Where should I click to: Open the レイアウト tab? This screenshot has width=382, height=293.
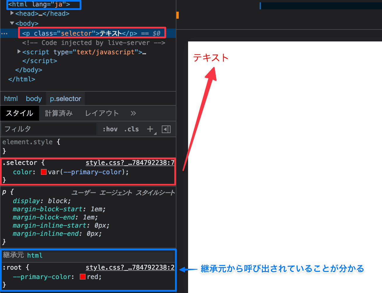click(x=102, y=113)
